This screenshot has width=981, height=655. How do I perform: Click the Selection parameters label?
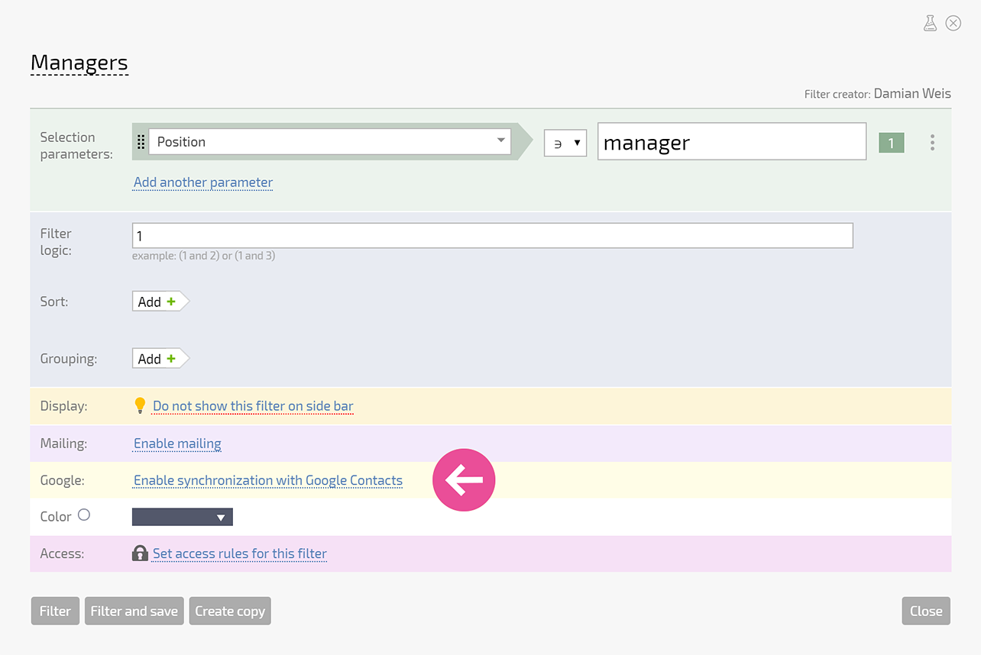coord(76,146)
